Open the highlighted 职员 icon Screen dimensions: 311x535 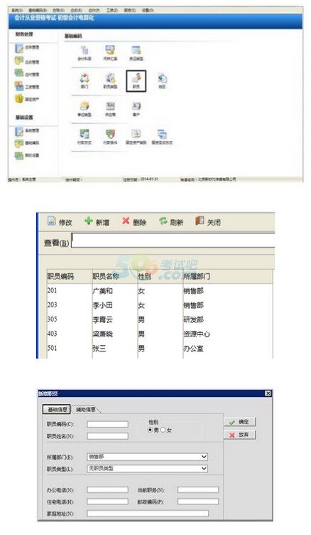(x=136, y=81)
